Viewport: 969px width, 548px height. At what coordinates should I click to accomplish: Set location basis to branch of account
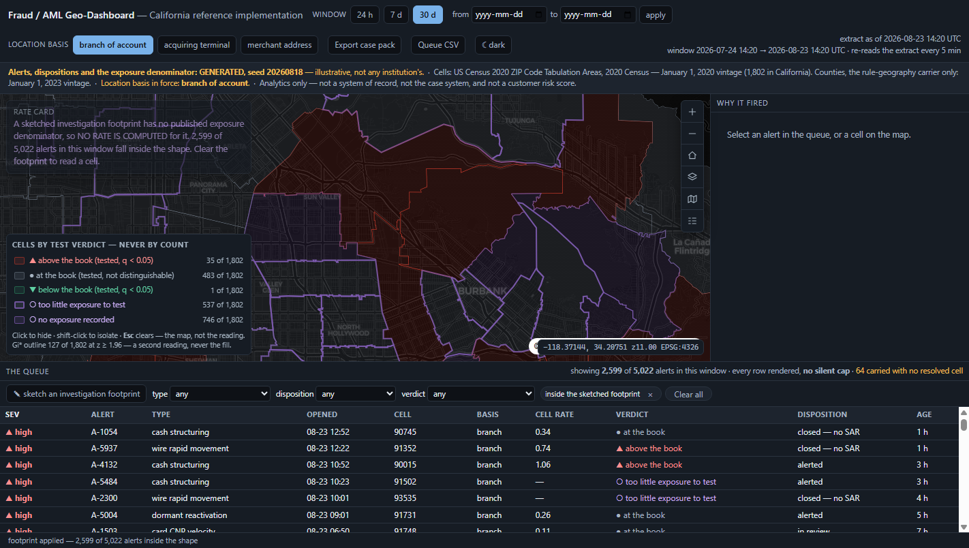(112, 45)
